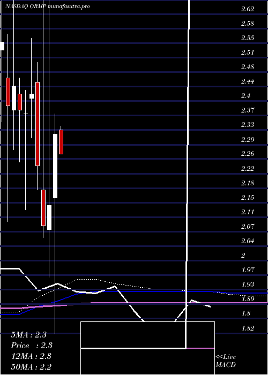268x375 pixels.
Task: Click the tall white candlestick spanning 2.15 to 2.29
Action: pyautogui.click(x=55, y=166)
